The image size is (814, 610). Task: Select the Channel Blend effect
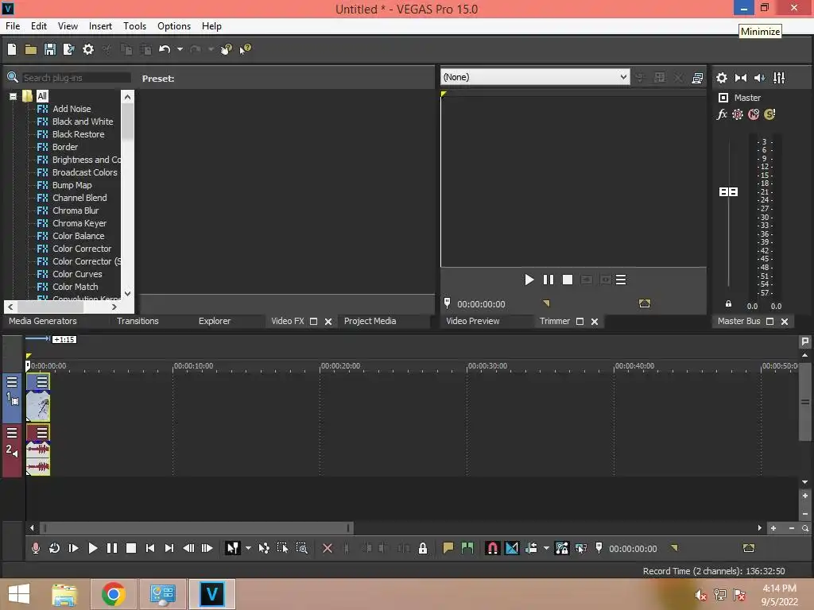[79, 198]
